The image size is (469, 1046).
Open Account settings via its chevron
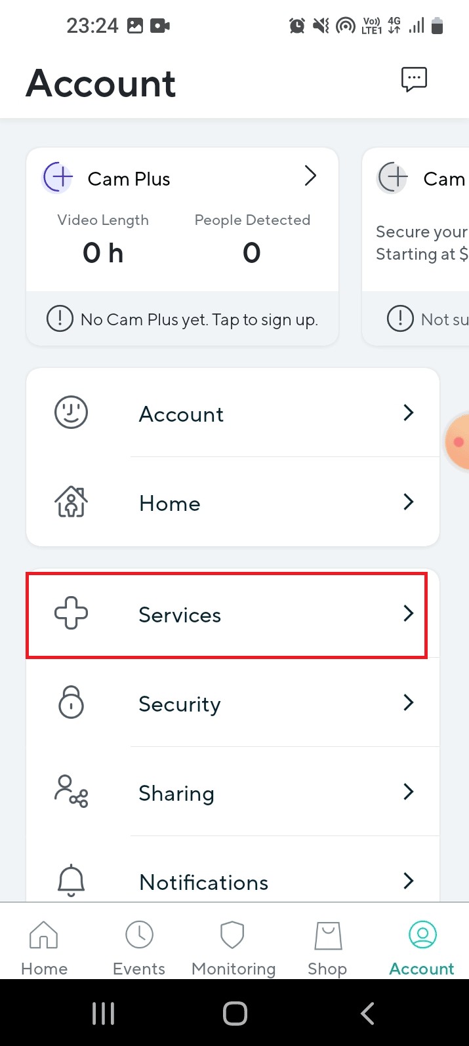click(x=408, y=412)
